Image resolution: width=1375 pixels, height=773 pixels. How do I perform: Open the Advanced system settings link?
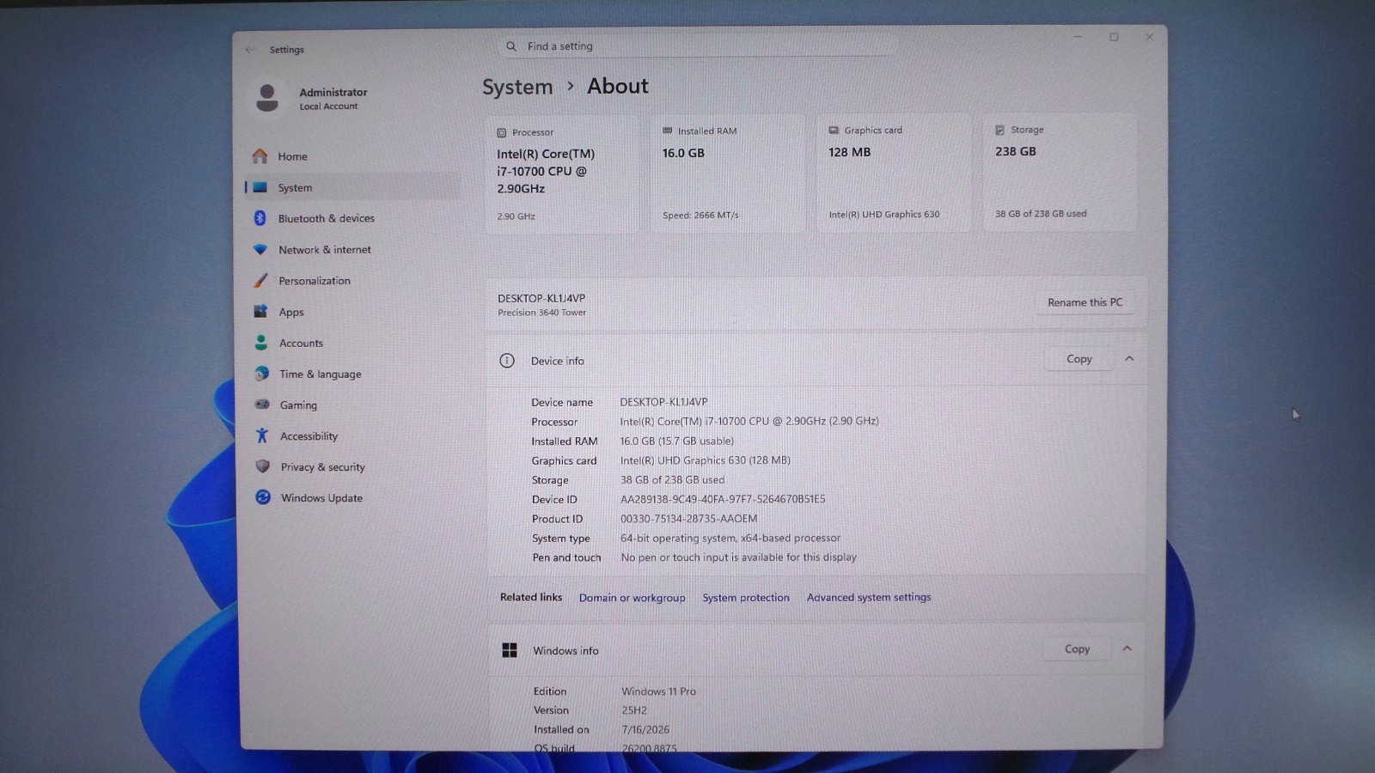point(869,597)
